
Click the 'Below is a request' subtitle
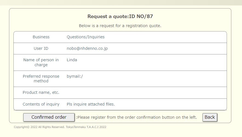120,26
